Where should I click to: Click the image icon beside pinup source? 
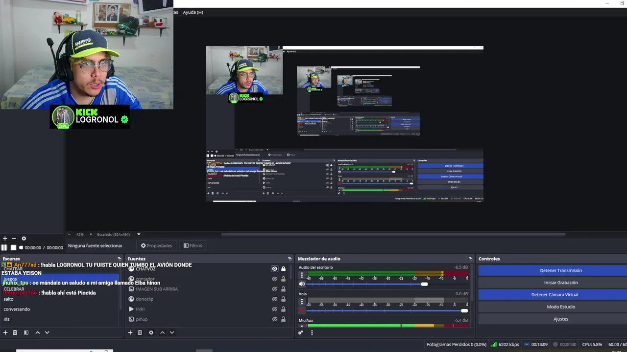pyautogui.click(x=131, y=319)
